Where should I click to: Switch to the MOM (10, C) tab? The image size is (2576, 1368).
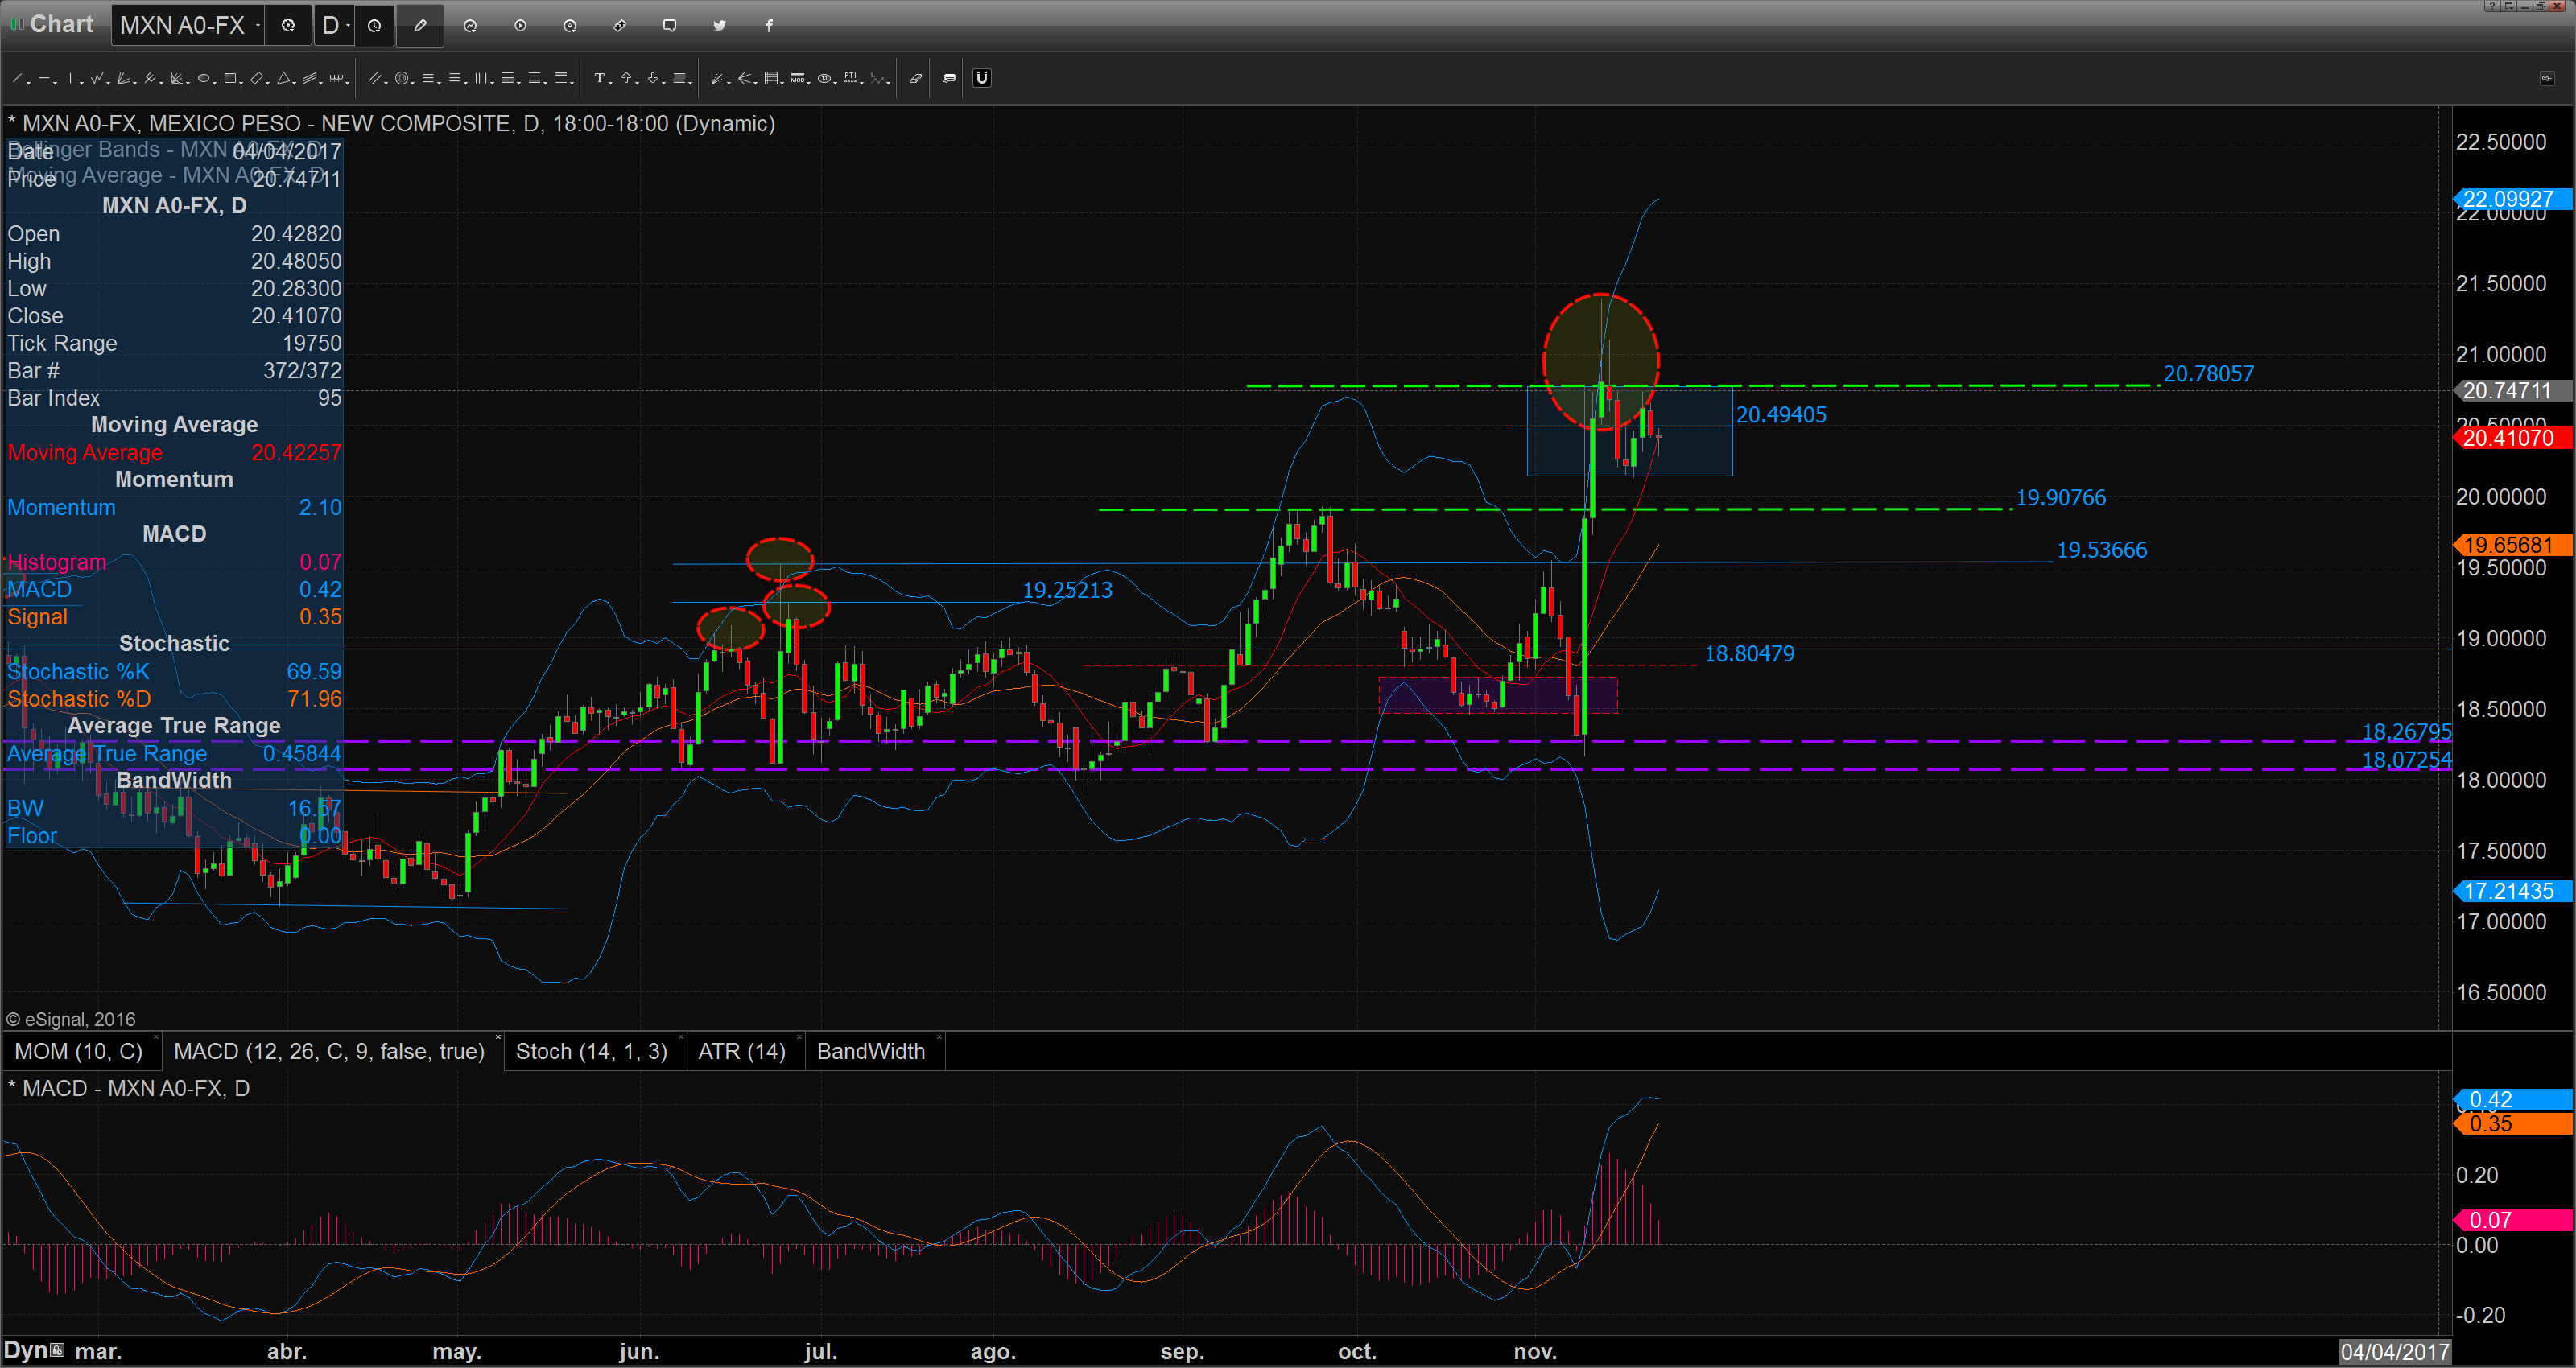[x=79, y=1051]
